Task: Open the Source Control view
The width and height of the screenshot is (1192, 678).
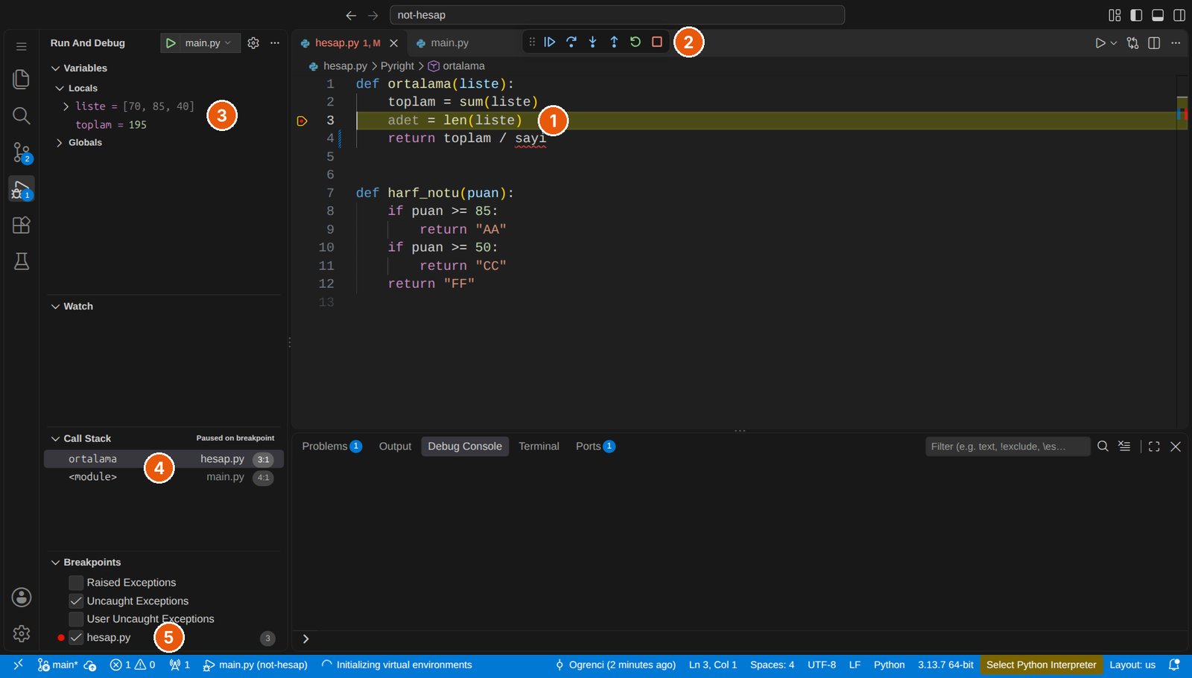Action: coord(22,153)
